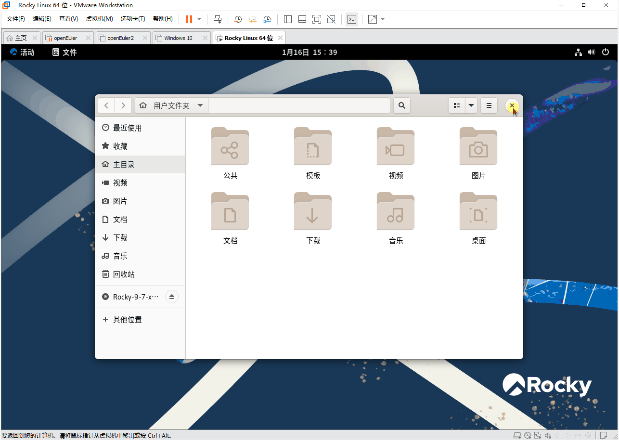Open the file manager hamburger menu

coord(489,105)
